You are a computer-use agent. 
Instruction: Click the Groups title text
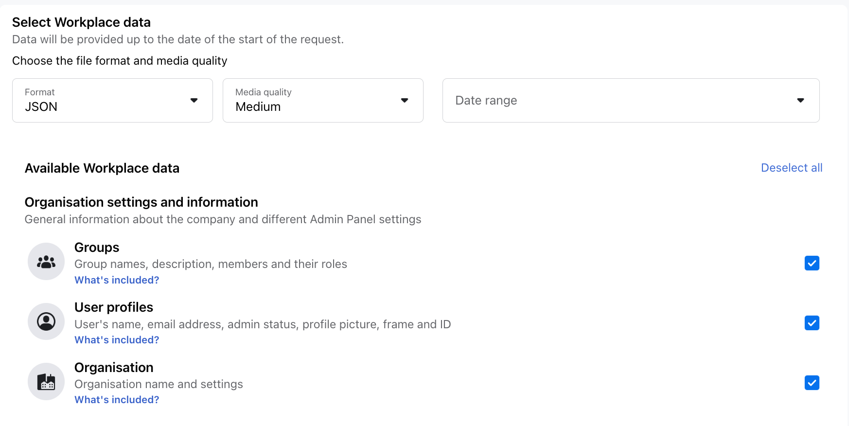point(97,248)
